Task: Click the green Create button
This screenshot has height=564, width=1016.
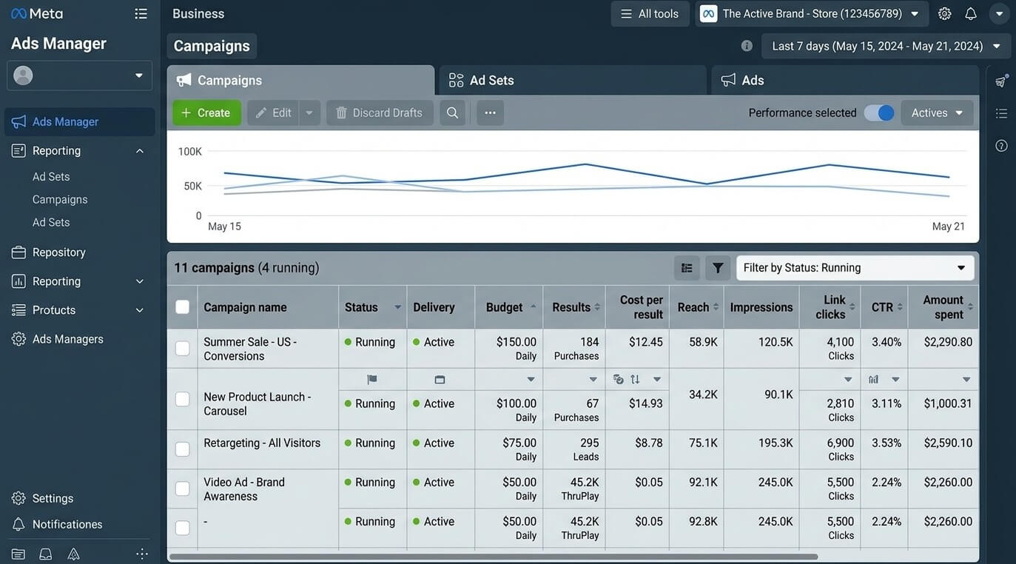Action: pos(206,113)
